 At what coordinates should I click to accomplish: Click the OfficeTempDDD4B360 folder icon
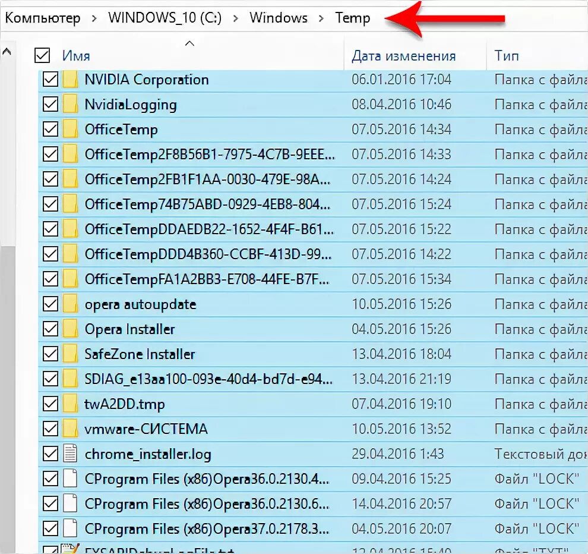tap(70, 254)
